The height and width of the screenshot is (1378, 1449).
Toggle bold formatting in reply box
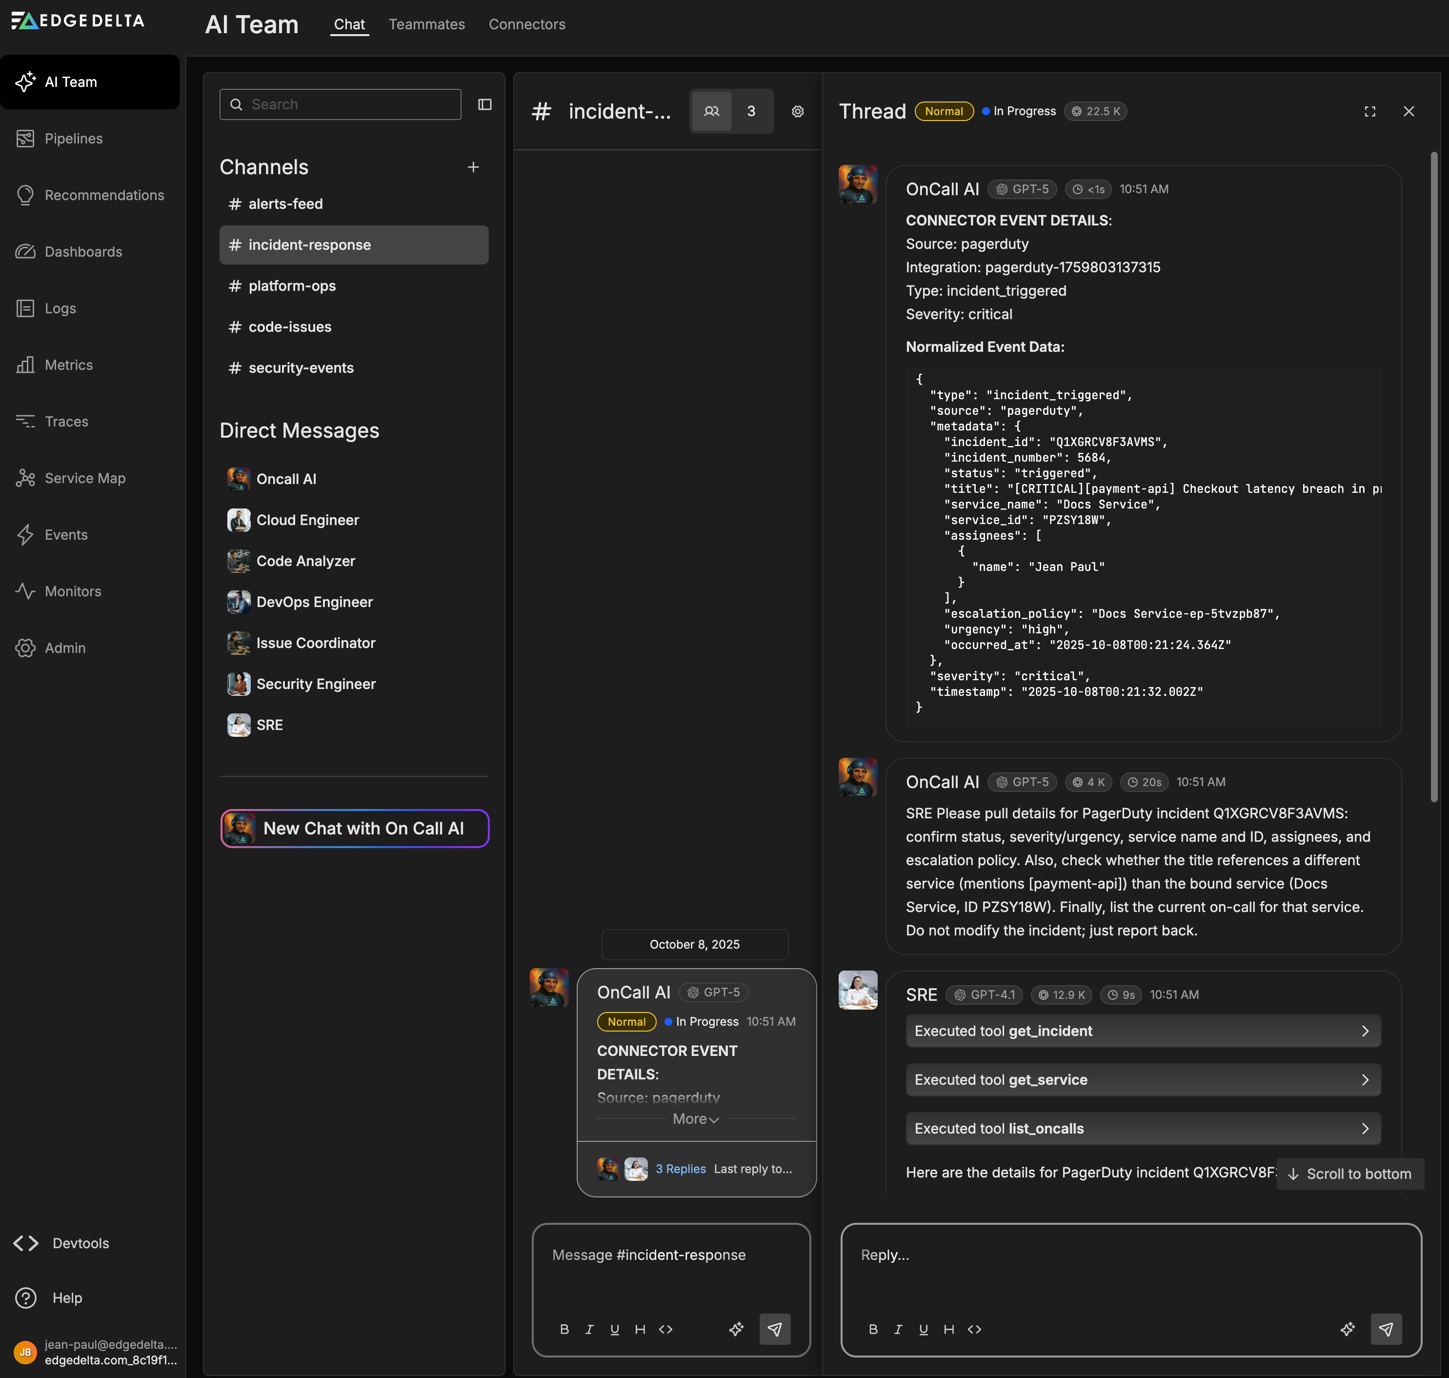pos(872,1330)
